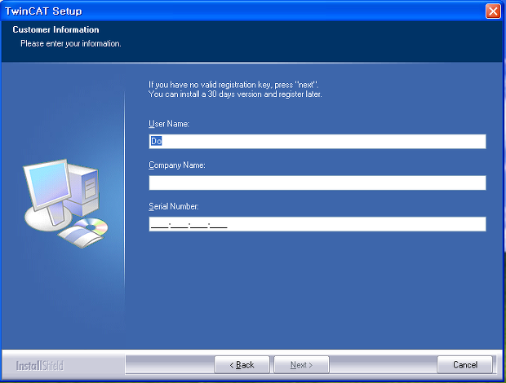Click the User Name input field
The image size is (506, 383).
click(x=317, y=142)
